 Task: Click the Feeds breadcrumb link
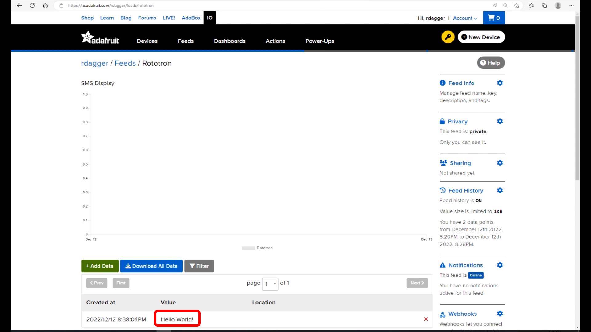click(125, 63)
